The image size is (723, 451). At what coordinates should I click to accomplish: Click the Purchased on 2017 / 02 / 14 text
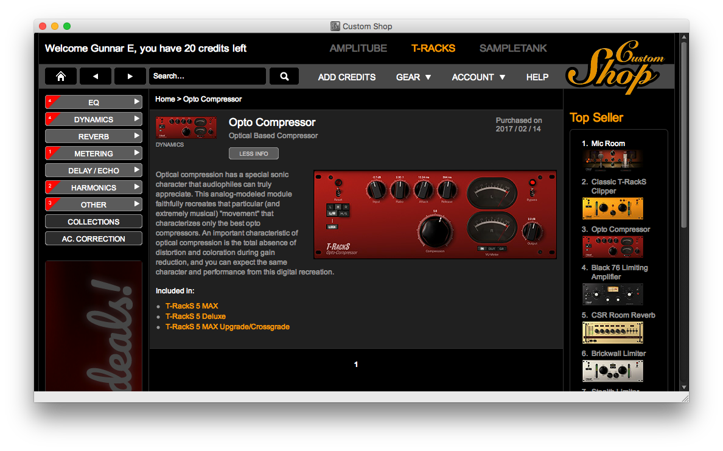(519, 125)
